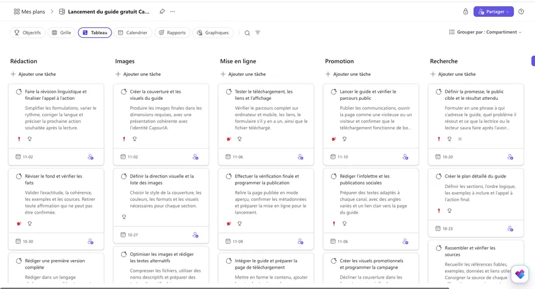Mark 'Créer le plan détaillé' complete
This screenshot has width=535, height=289.
point(438,176)
